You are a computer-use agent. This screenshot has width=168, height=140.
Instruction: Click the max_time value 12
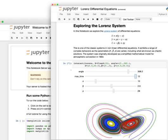point(139,76)
